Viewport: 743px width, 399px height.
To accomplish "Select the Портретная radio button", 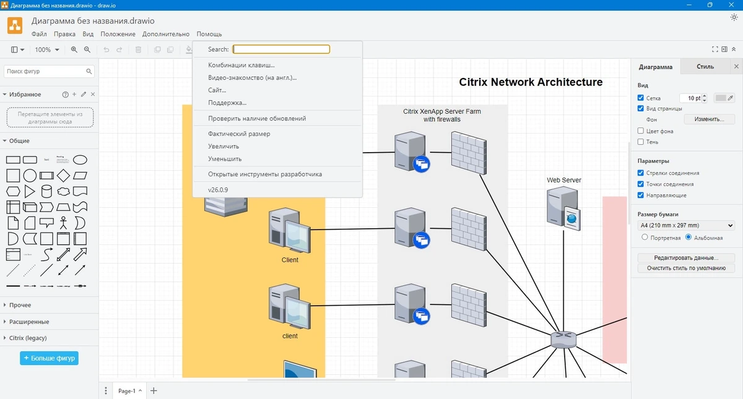I will tap(645, 237).
